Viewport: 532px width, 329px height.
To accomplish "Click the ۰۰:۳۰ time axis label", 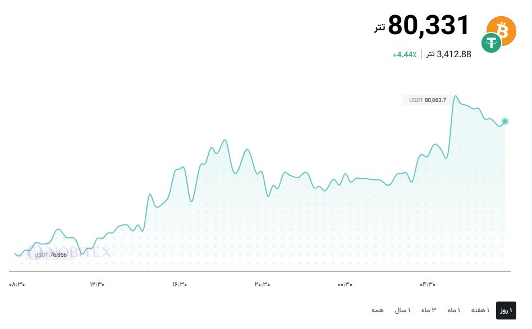I will tap(345, 284).
